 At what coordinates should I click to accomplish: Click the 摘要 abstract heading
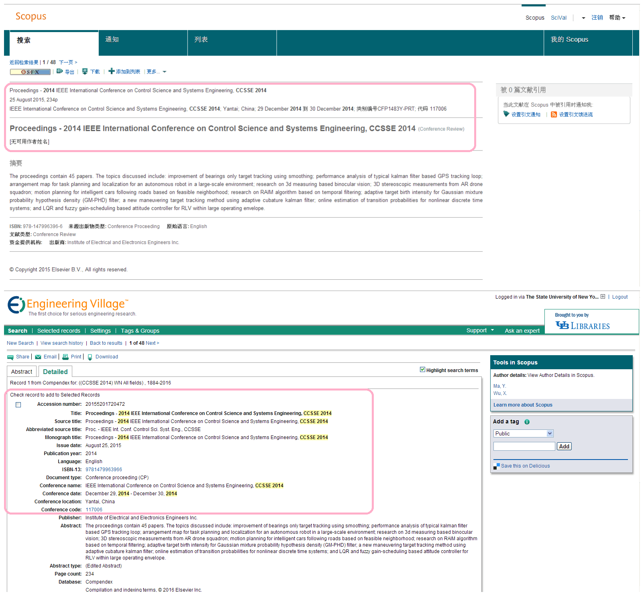16,163
